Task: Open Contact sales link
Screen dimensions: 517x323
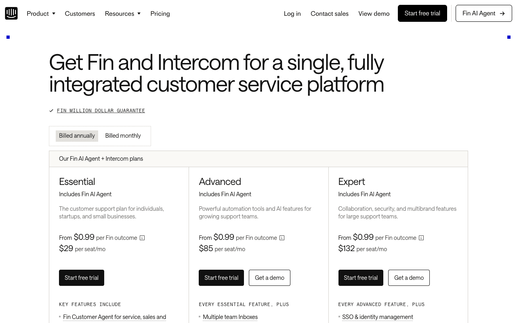Action: tap(330, 13)
